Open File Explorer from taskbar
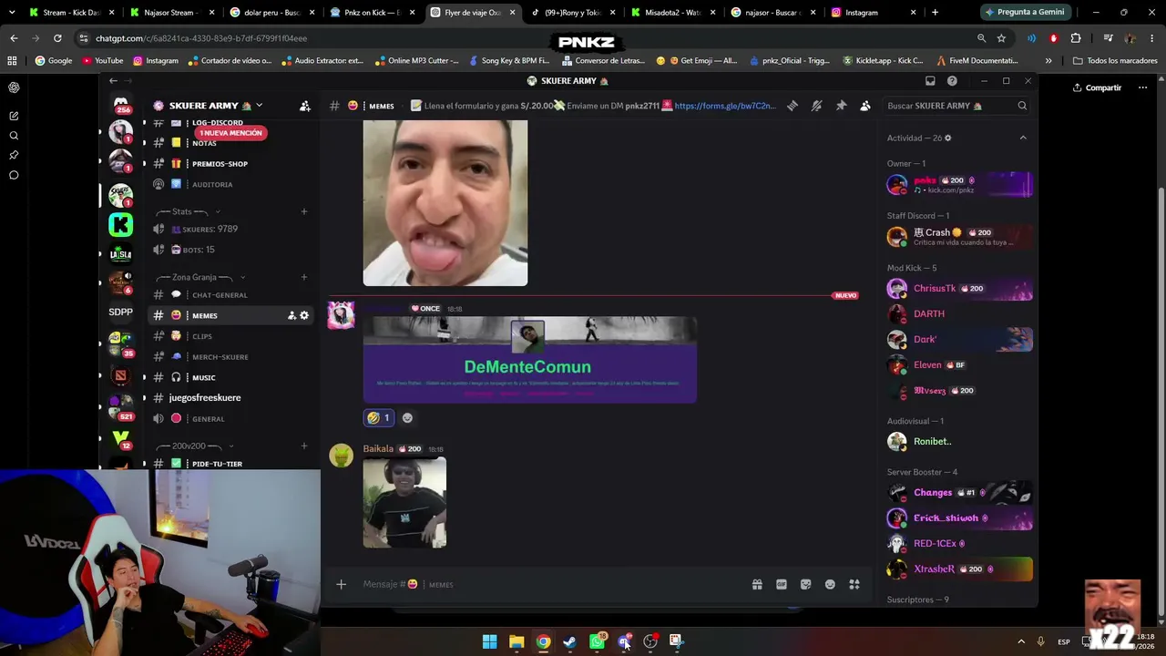The height and width of the screenshot is (656, 1166). click(x=517, y=641)
